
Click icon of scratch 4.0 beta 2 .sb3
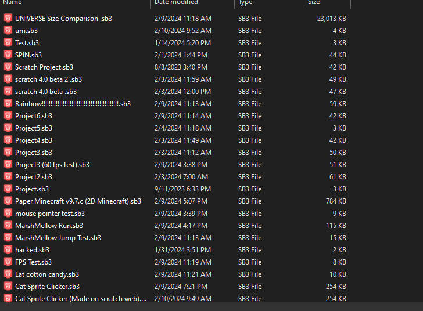coord(8,79)
